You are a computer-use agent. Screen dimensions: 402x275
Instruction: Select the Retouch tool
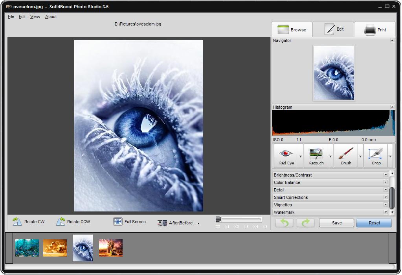(316, 156)
